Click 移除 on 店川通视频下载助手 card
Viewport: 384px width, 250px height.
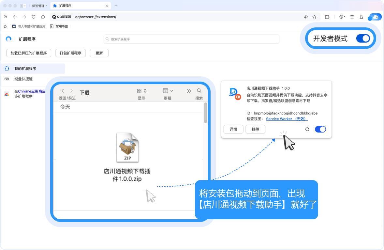[x=256, y=129]
